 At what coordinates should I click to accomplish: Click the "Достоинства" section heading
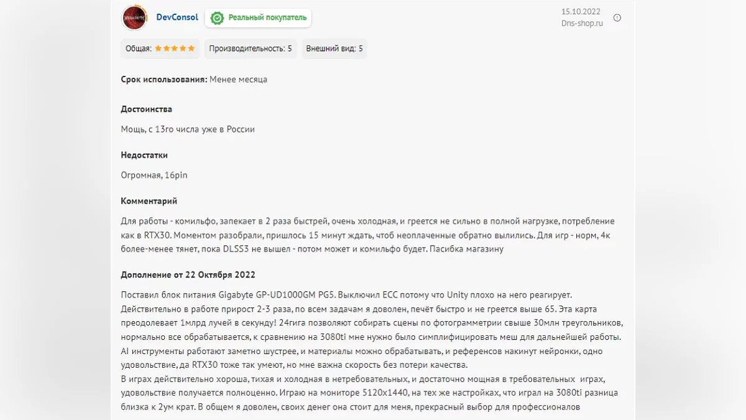tap(147, 109)
